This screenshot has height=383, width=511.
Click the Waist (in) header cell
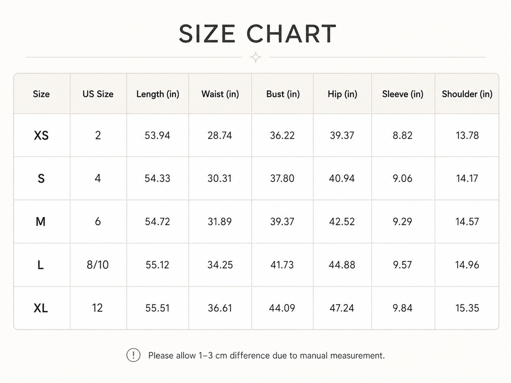220,94
